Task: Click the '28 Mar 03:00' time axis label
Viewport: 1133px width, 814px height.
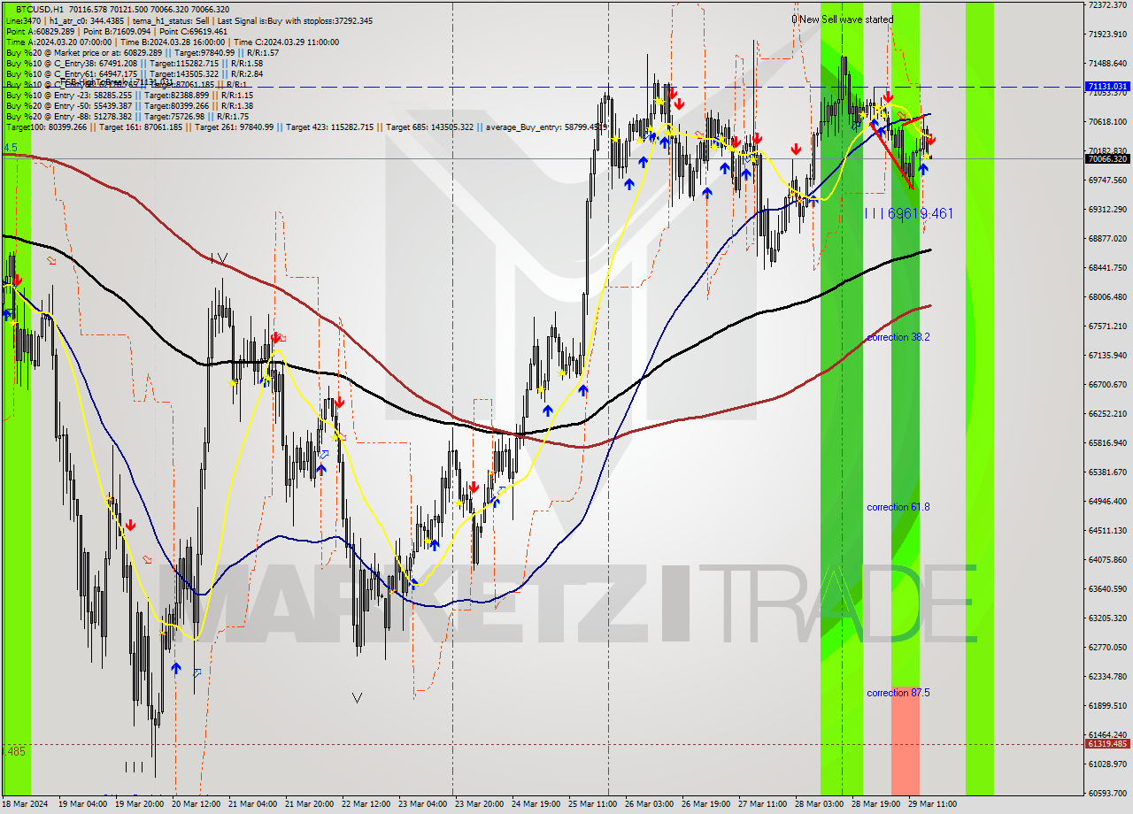Action: (x=820, y=804)
